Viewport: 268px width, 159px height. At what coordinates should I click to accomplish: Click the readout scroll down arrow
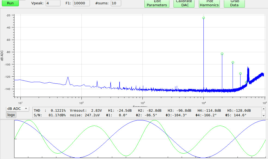point(264,116)
